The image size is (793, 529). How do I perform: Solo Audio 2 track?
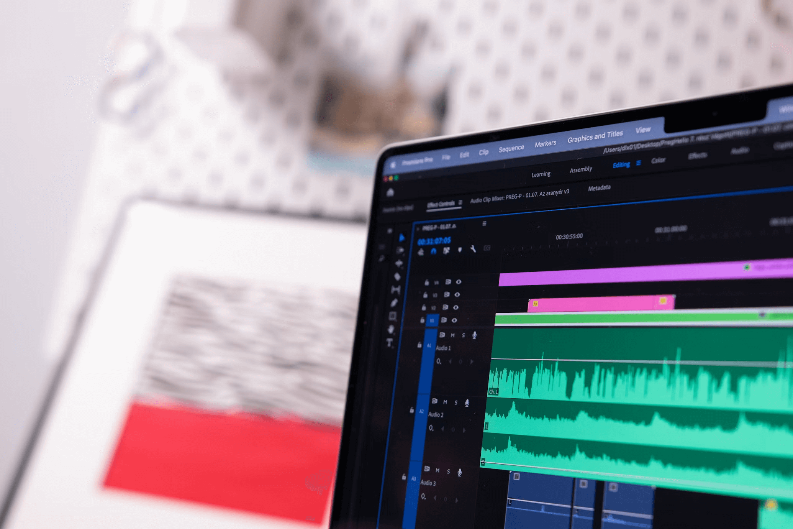coord(456,402)
